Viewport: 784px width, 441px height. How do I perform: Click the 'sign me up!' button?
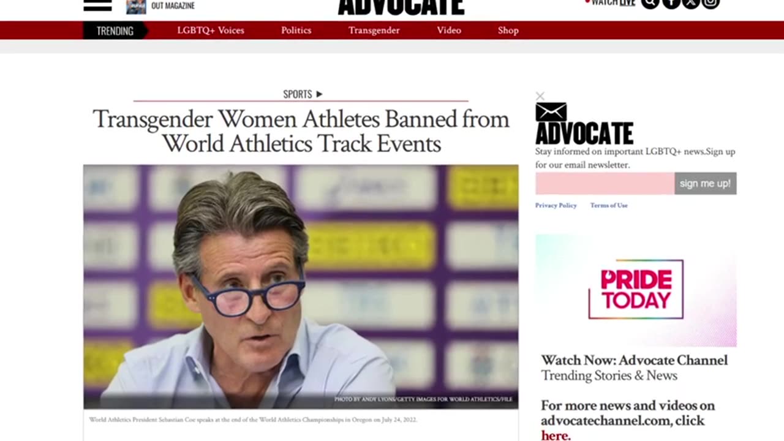(706, 184)
